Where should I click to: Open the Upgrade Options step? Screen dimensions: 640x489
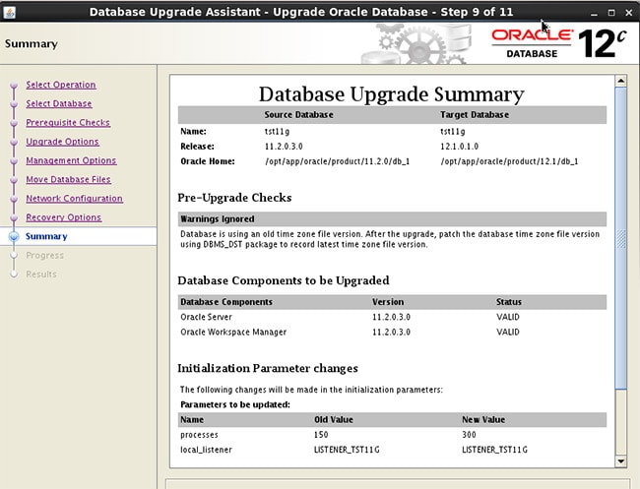(x=62, y=142)
